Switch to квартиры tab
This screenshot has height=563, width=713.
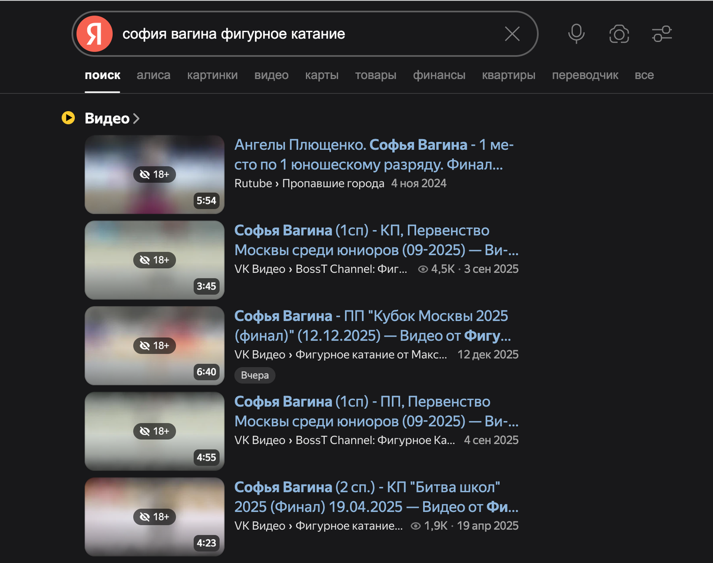(x=509, y=76)
